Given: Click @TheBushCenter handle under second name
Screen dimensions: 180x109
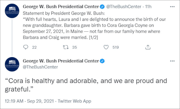Looking at the screenshot, I should point(40,67).
